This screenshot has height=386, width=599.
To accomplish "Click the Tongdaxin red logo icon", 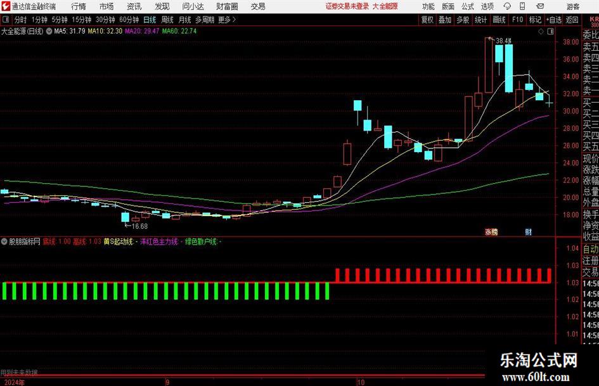I will tap(5, 6).
